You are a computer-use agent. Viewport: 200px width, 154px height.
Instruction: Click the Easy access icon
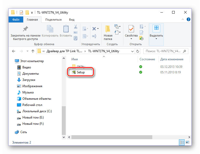(x=116, y=32)
